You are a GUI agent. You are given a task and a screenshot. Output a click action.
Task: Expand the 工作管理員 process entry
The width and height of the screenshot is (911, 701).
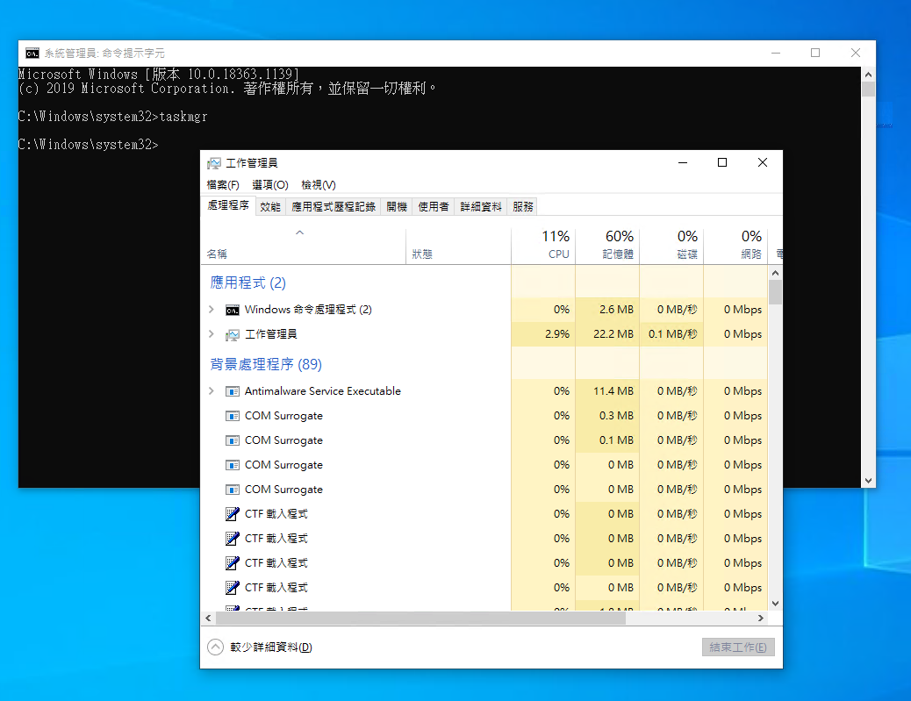212,334
